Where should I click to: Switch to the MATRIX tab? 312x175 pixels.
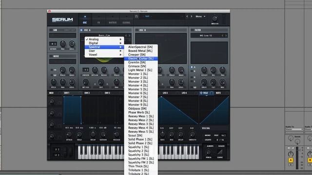point(113,20)
